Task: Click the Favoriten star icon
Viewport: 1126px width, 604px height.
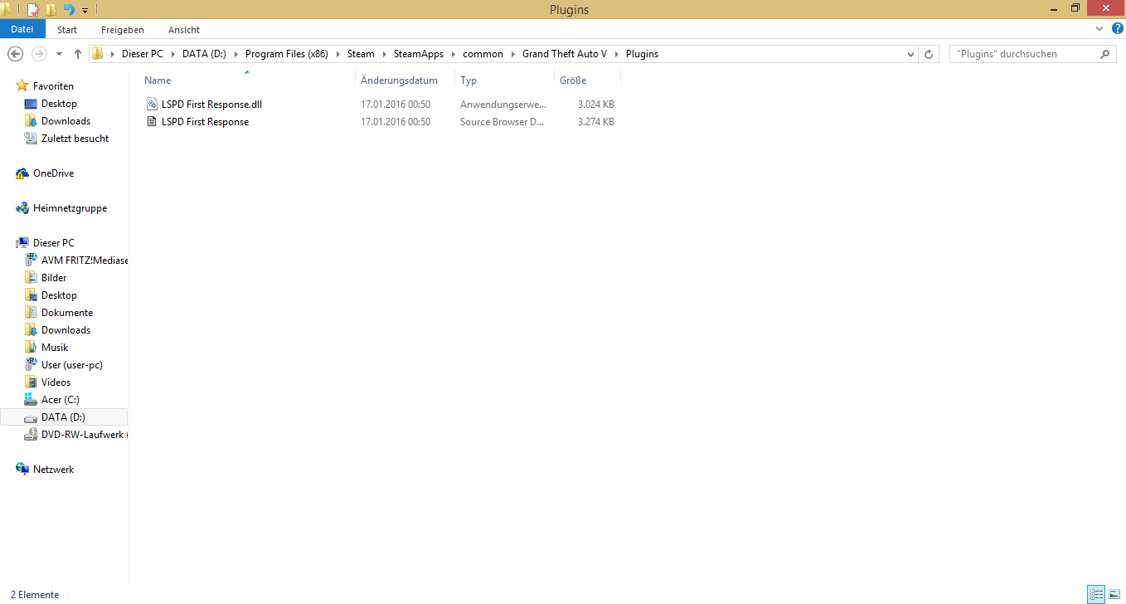Action: (x=22, y=86)
